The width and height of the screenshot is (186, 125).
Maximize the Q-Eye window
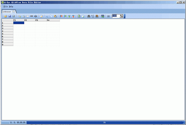(x=180, y=2)
